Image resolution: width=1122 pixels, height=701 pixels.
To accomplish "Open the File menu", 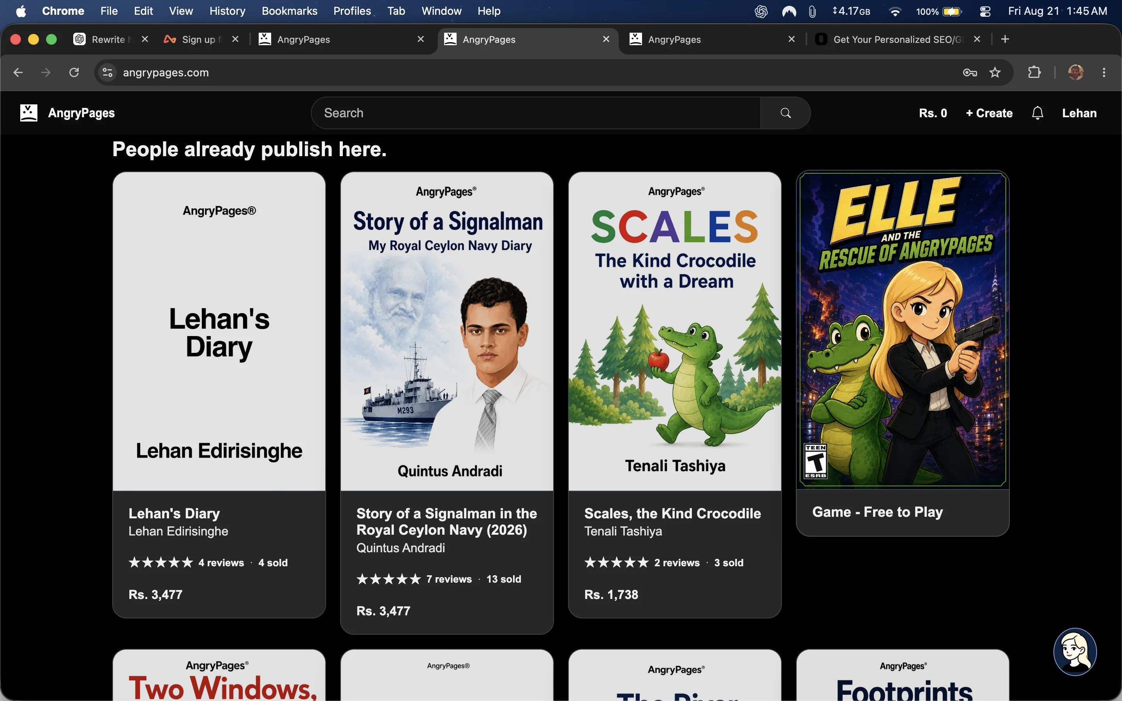I will [109, 11].
